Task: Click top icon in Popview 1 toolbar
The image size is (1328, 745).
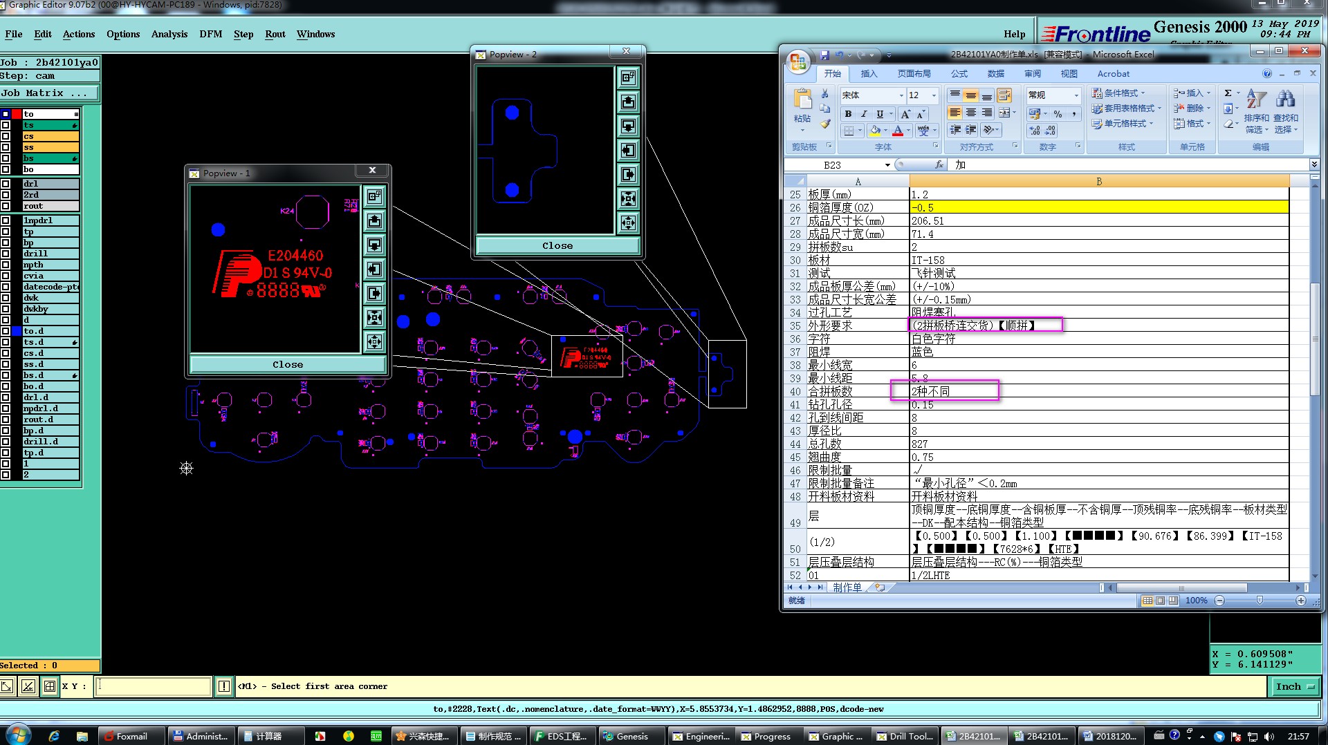Action: pyautogui.click(x=374, y=197)
